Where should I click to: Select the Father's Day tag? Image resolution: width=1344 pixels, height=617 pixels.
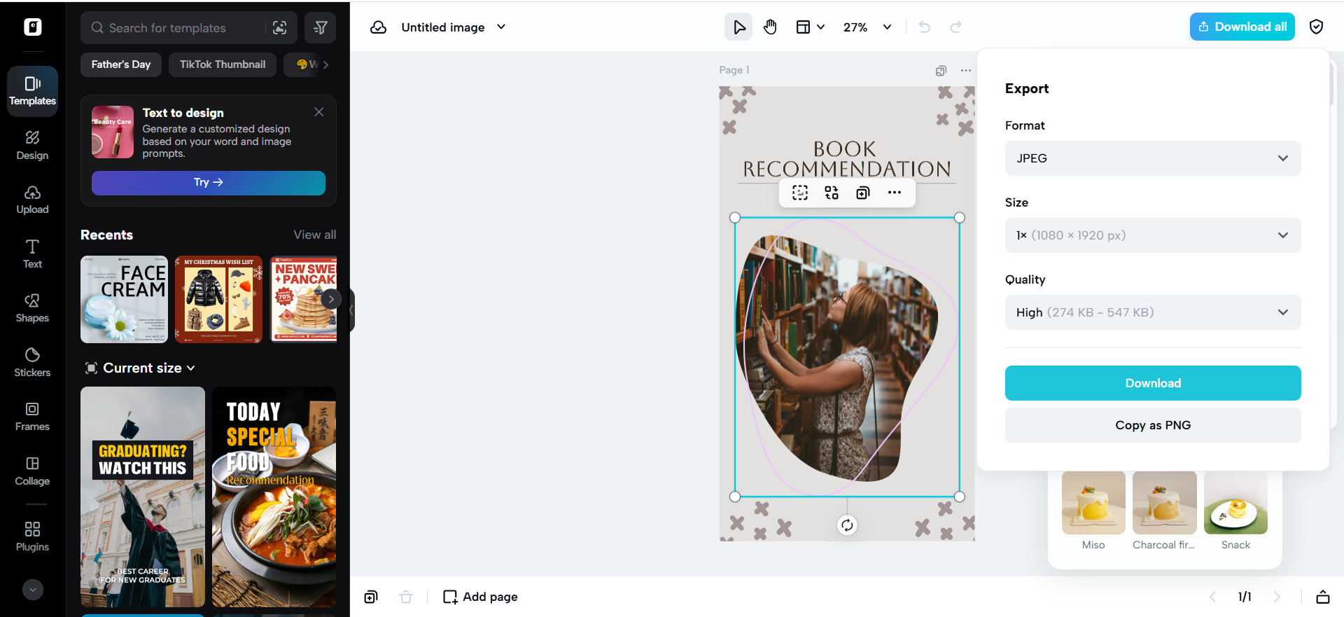[x=121, y=64]
